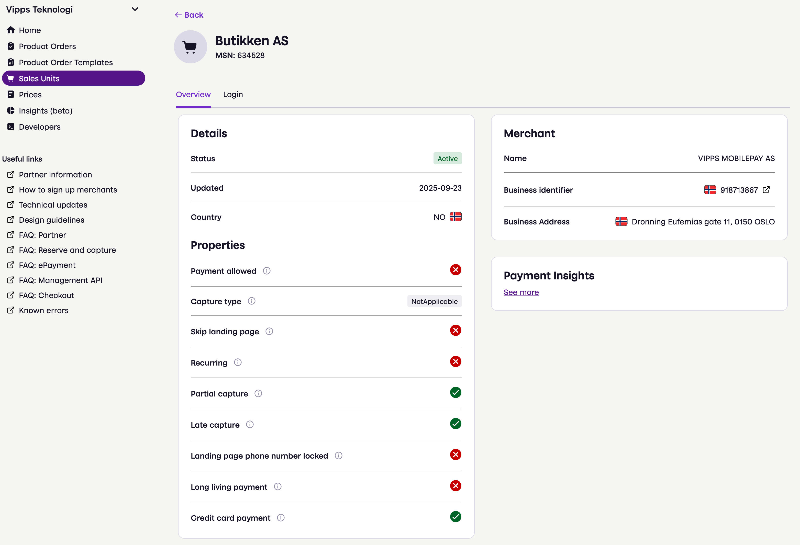Expand the Vipps Teknologi organization dropdown
The width and height of the screenshot is (800, 545).
click(135, 9)
